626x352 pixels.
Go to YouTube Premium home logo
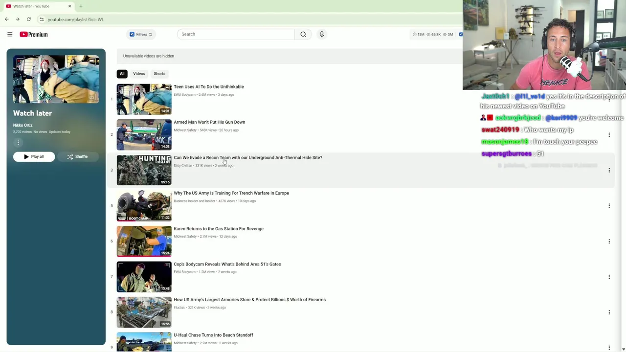[34, 34]
